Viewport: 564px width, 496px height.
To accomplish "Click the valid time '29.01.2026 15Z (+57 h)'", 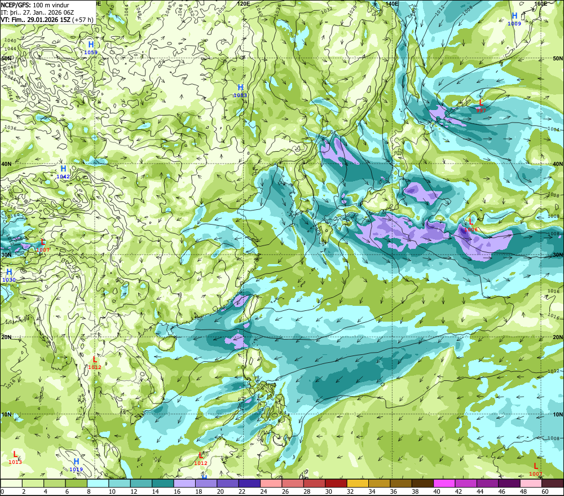I will point(60,20).
